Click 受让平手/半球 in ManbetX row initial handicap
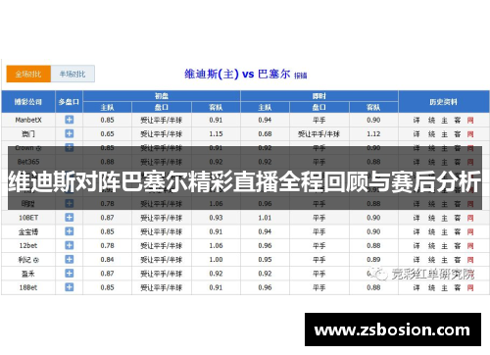The height and width of the screenshot is (355, 490). click(162, 121)
